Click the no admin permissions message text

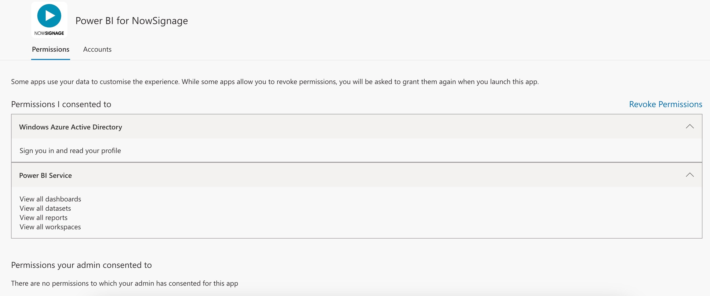pyautogui.click(x=125, y=283)
